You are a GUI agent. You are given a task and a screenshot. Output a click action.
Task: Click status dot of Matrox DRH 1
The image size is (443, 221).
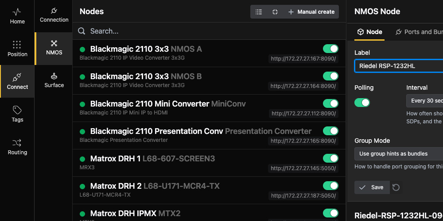click(x=82, y=159)
